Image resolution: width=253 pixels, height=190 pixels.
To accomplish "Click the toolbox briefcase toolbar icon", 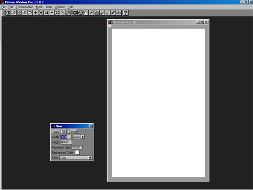I will click(118, 13).
